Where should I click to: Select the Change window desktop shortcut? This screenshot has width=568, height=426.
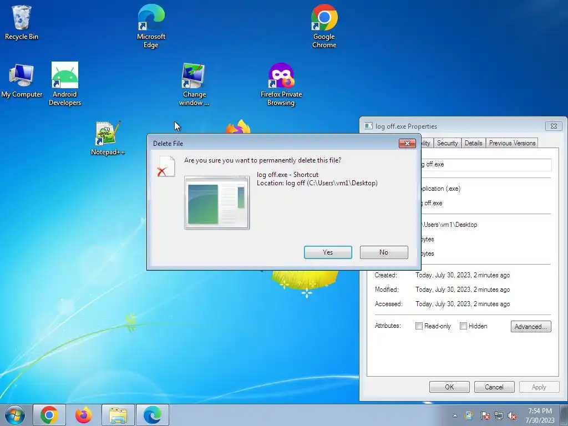point(194,84)
